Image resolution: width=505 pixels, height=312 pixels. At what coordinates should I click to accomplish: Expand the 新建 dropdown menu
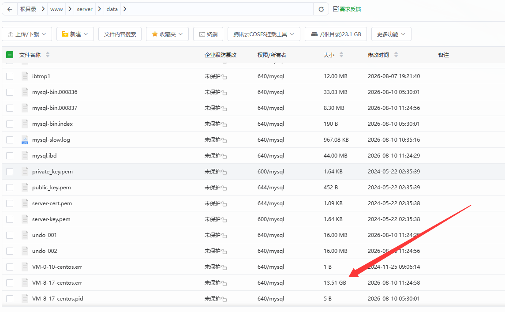[x=75, y=34]
